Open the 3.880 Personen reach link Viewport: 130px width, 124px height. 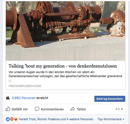coord(24,98)
